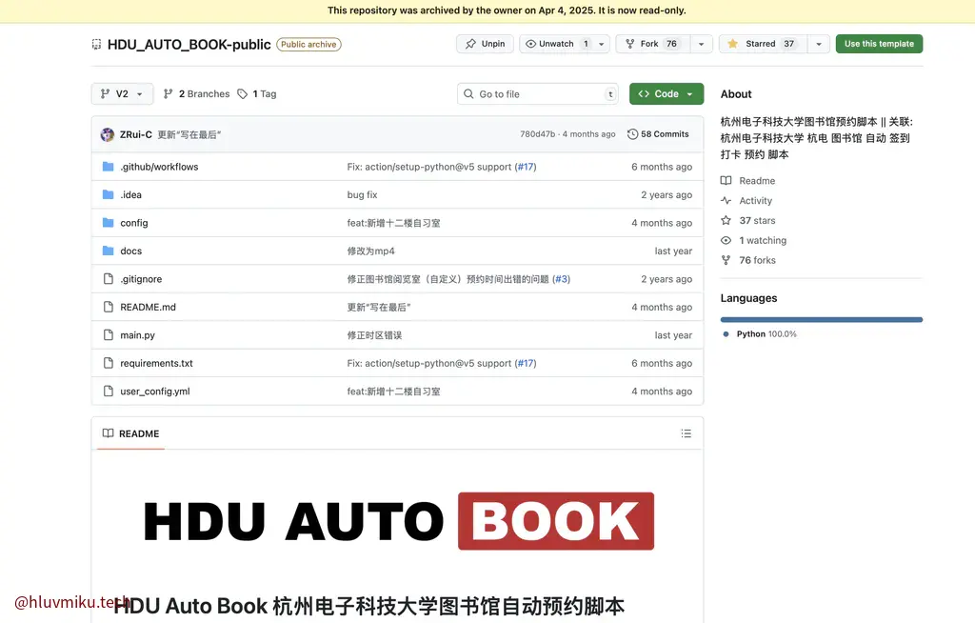Click the main.py file icon
This screenshot has height=623, width=975.
point(109,335)
